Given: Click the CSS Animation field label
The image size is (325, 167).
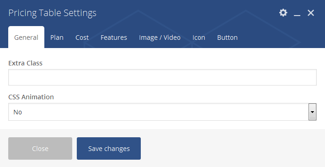Looking at the screenshot, I should pos(31,97).
